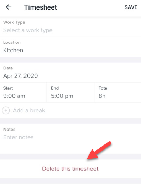
Task: Go back using the left arrow icon
Action: tap(9, 7)
